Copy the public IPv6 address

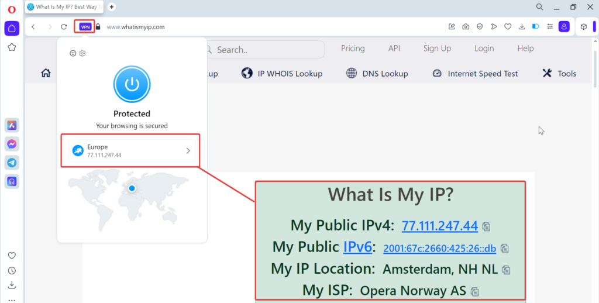(505, 249)
